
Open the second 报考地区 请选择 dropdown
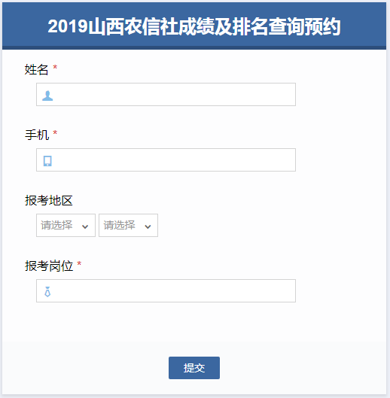click(x=128, y=226)
